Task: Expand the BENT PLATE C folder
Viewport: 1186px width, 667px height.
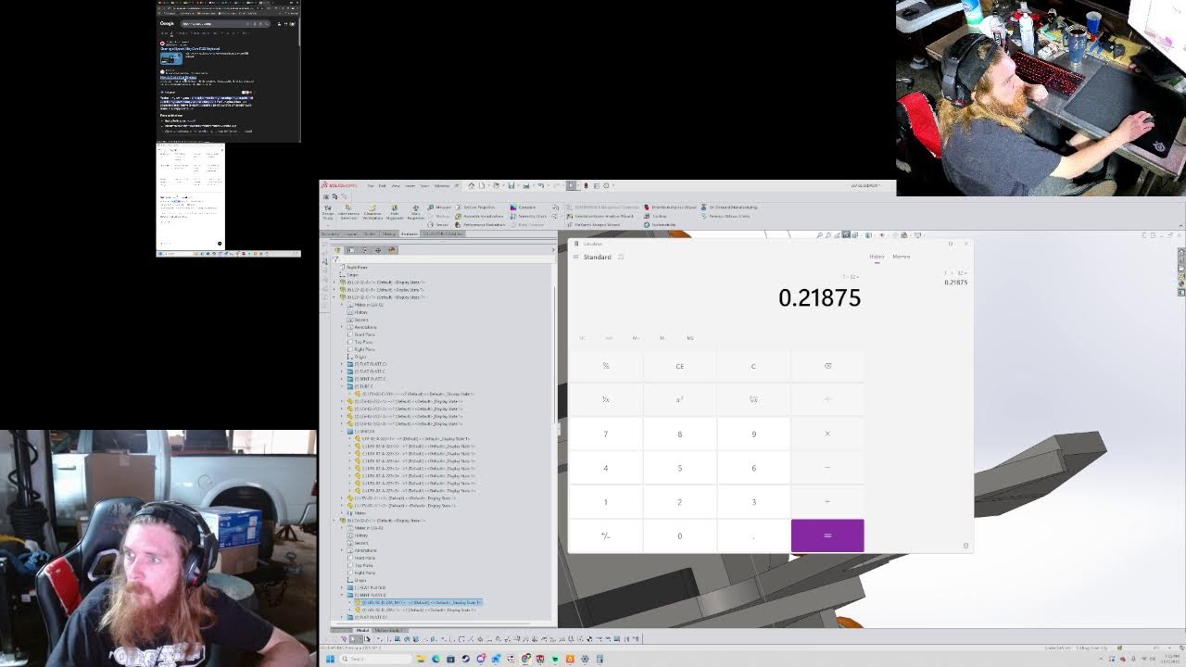Action: [343, 379]
